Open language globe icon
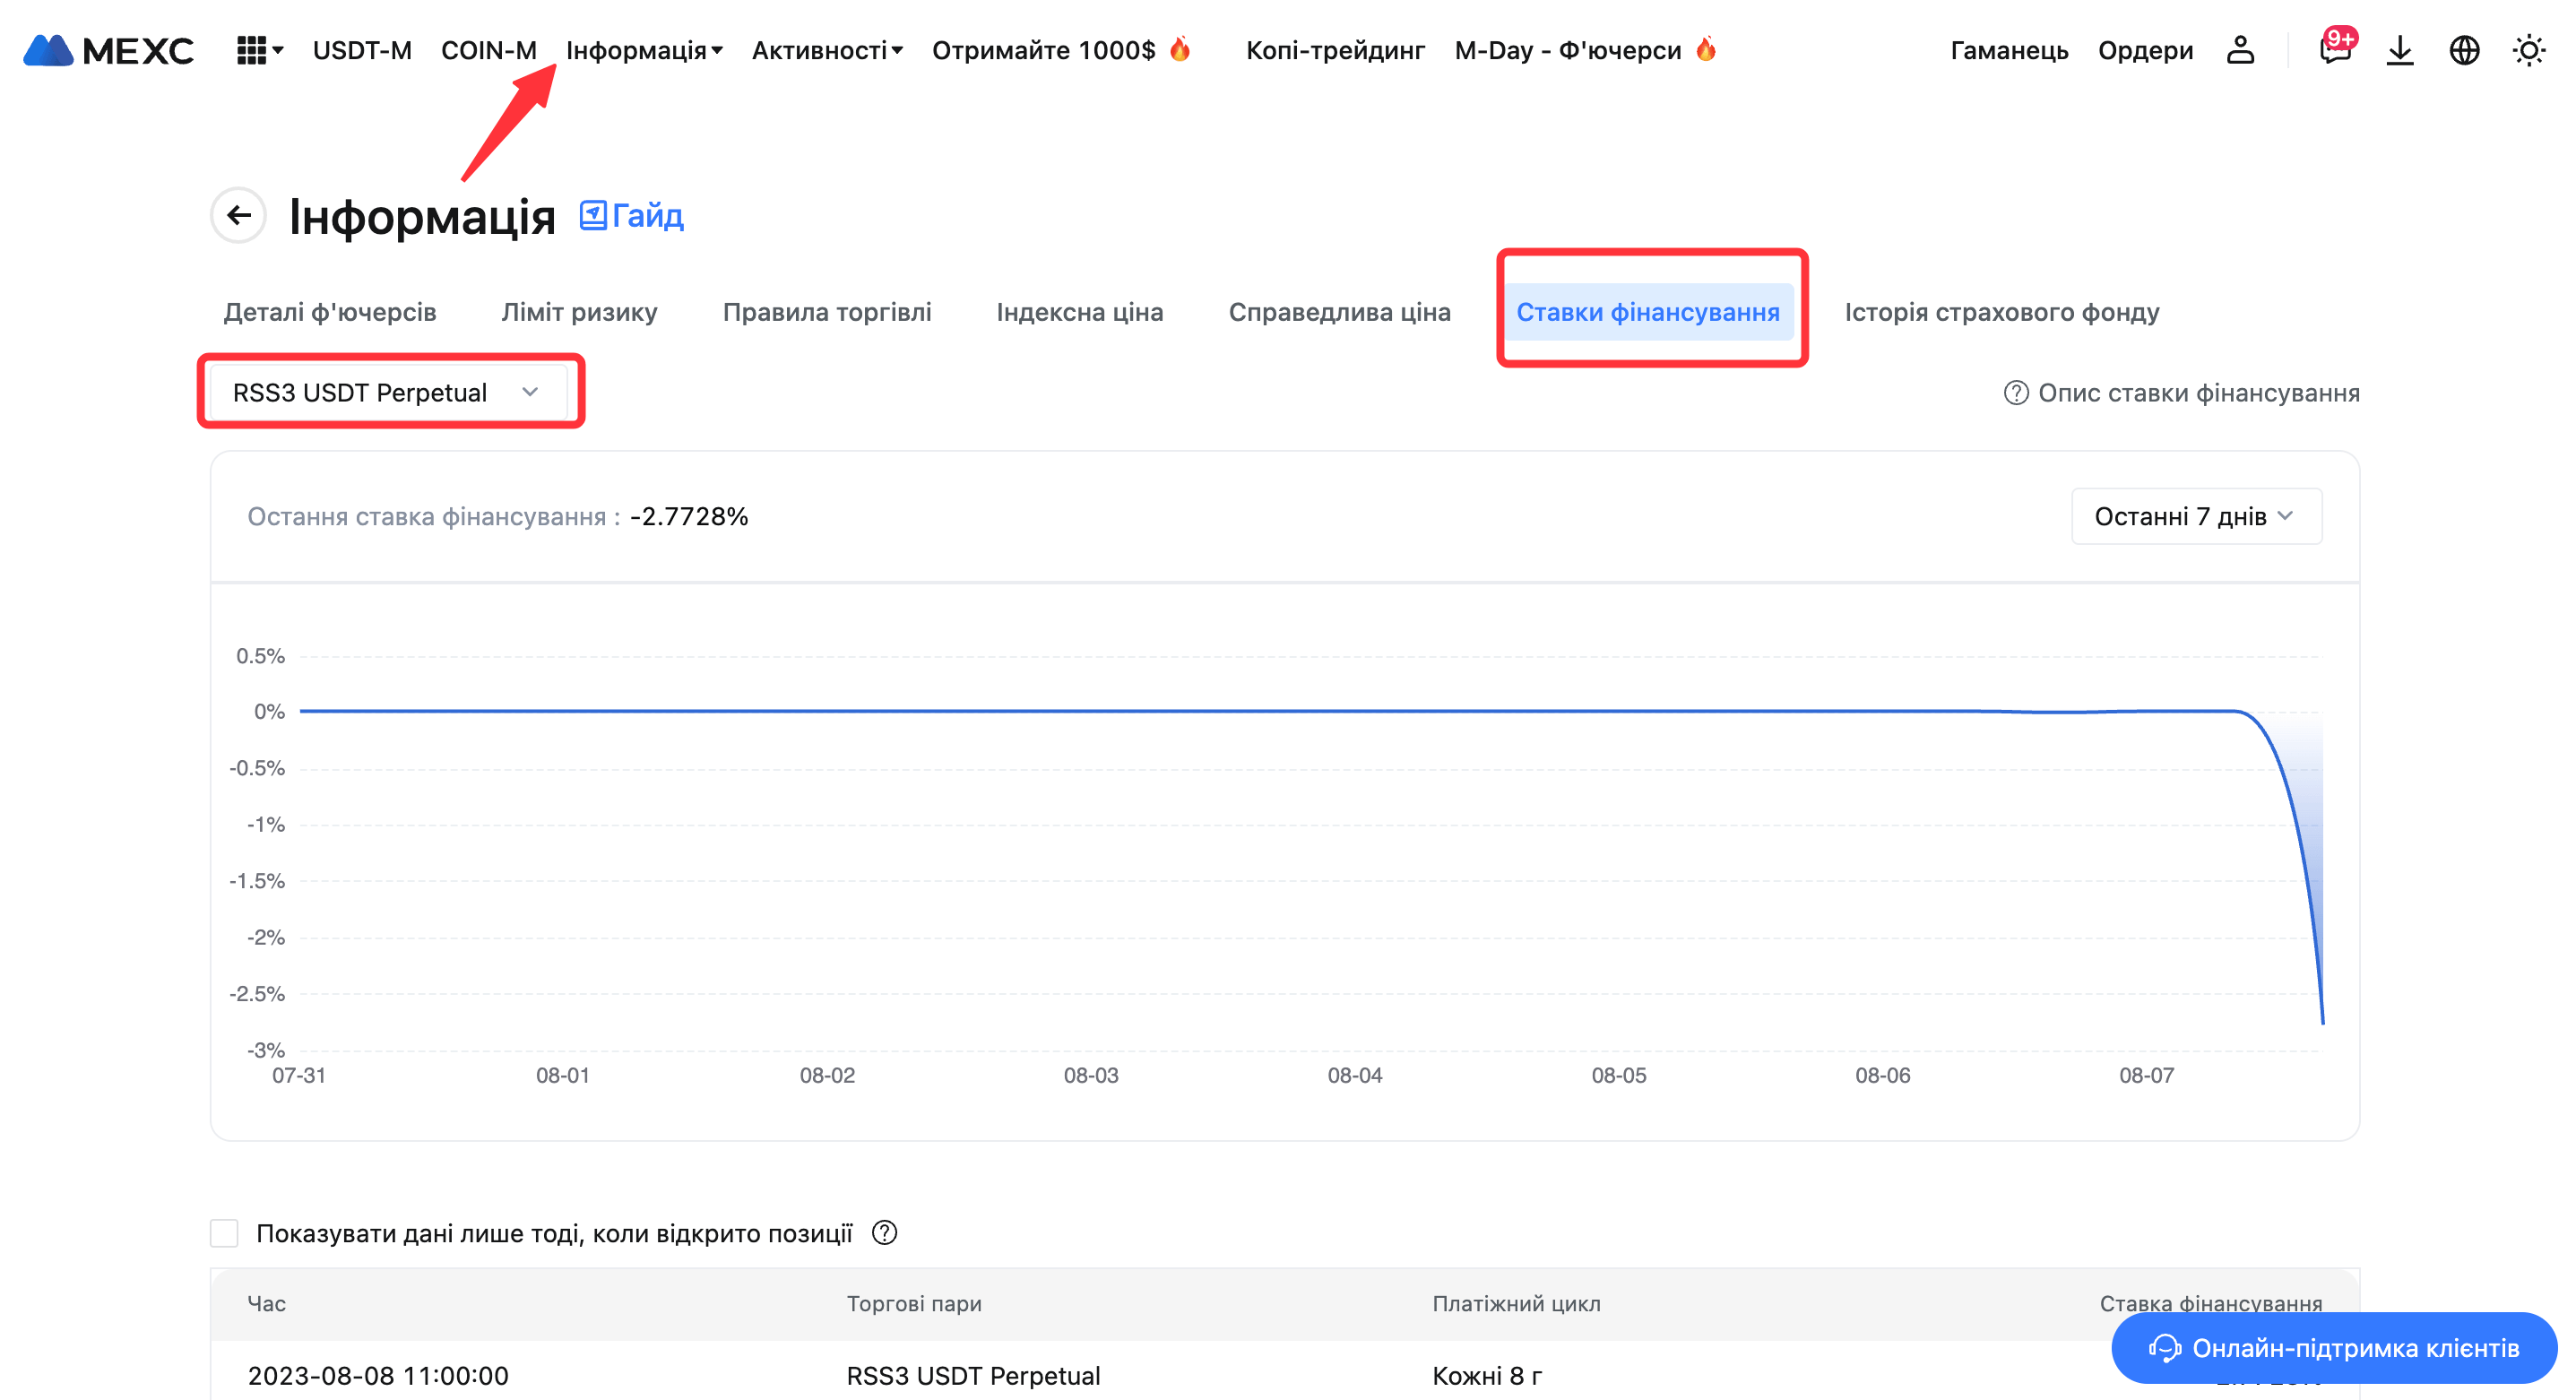This screenshot has width=2576, height=1400. click(2464, 50)
